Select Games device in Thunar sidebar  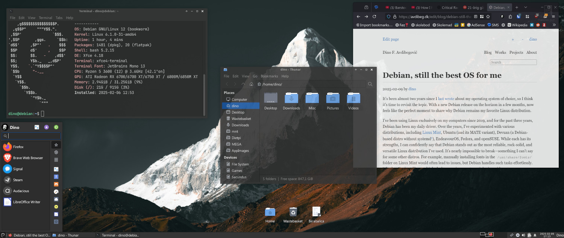pyautogui.click(x=241, y=171)
